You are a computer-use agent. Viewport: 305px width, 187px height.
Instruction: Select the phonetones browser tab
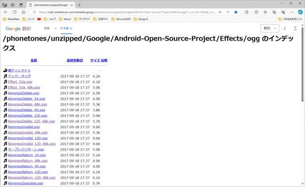point(51,5)
